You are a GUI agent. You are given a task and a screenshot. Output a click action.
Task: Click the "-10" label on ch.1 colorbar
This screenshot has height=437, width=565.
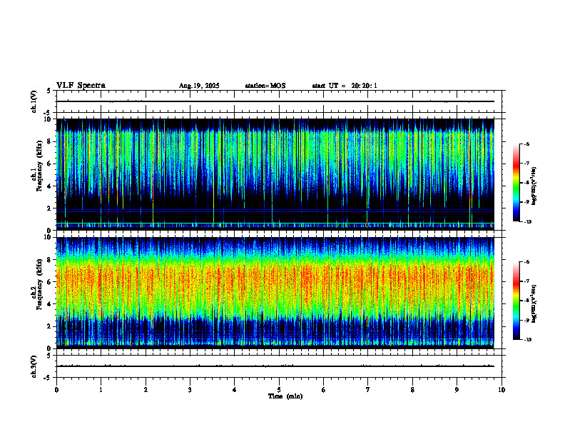[527, 222]
